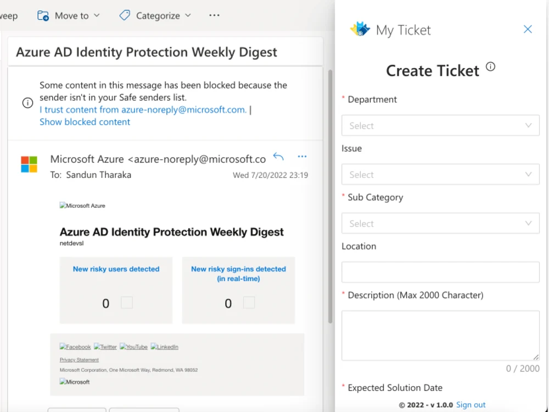Expand the Issue dropdown
This screenshot has height=412, width=549.
tap(440, 175)
